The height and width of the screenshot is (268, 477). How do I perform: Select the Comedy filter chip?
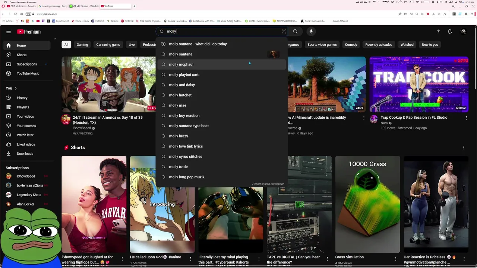click(x=351, y=45)
